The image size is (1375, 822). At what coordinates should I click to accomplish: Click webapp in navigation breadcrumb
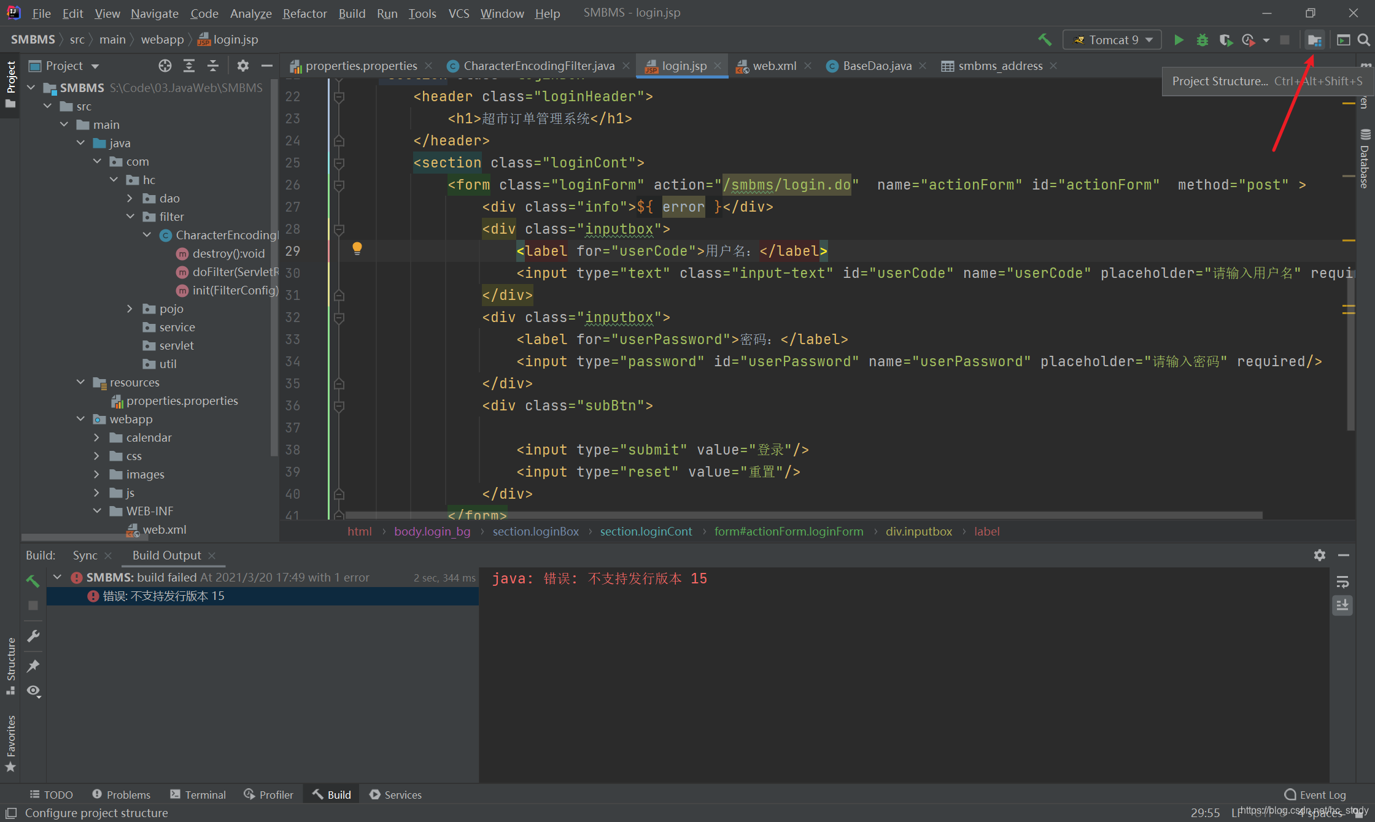[162, 40]
